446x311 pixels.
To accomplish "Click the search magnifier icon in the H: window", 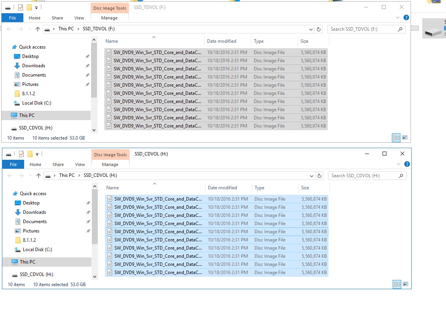I will click(401, 176).
